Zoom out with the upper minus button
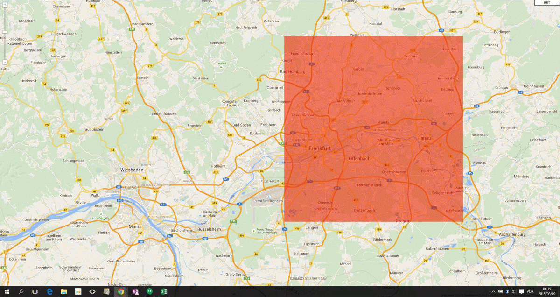The height and width of the screenshot is (297, 560). (x=5, y=33)
